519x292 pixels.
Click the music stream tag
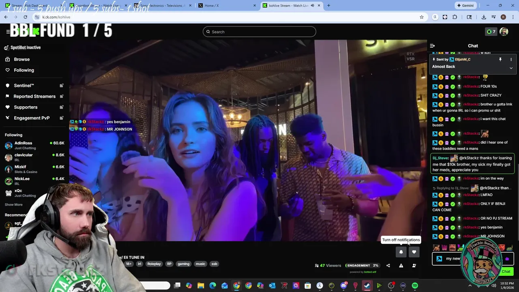pos(201,264)
